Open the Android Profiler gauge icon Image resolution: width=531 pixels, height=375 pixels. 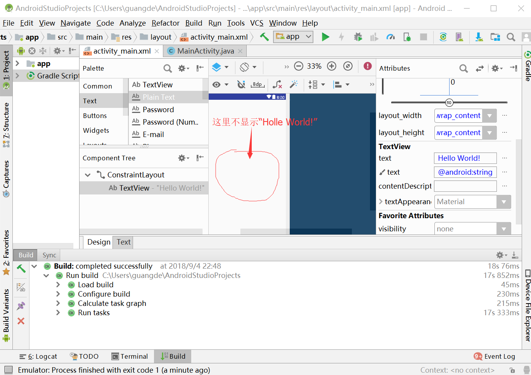coord(391,37)
